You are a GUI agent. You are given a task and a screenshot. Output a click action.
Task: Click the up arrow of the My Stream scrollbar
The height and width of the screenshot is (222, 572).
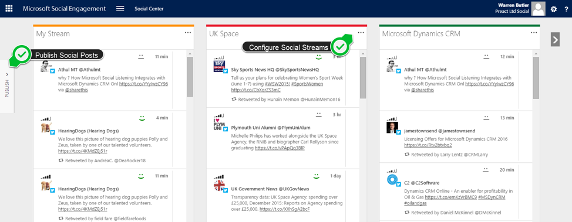(x=190, y=53)
